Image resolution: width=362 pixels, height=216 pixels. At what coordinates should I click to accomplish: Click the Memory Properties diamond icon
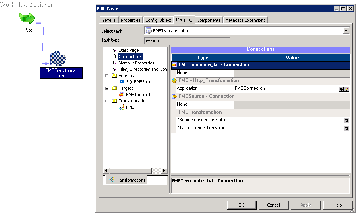[x=115, y=63]
